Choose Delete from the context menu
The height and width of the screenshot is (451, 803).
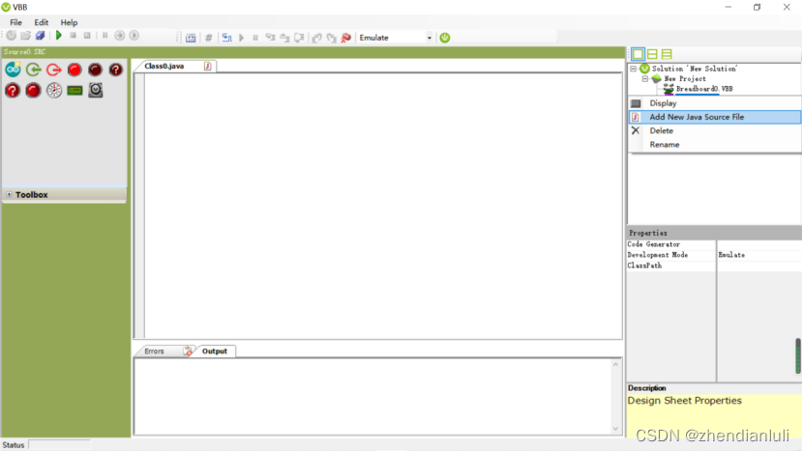pos(714,131)
